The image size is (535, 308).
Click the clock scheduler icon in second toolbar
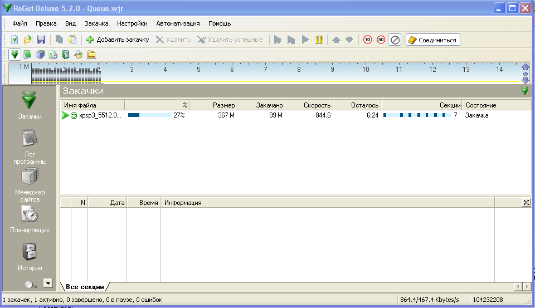53,55
